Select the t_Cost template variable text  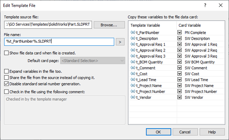142,74
